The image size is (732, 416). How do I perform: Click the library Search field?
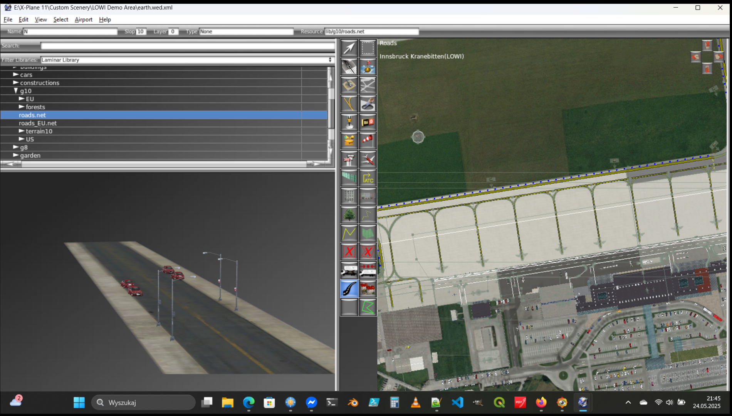point(188,46)
